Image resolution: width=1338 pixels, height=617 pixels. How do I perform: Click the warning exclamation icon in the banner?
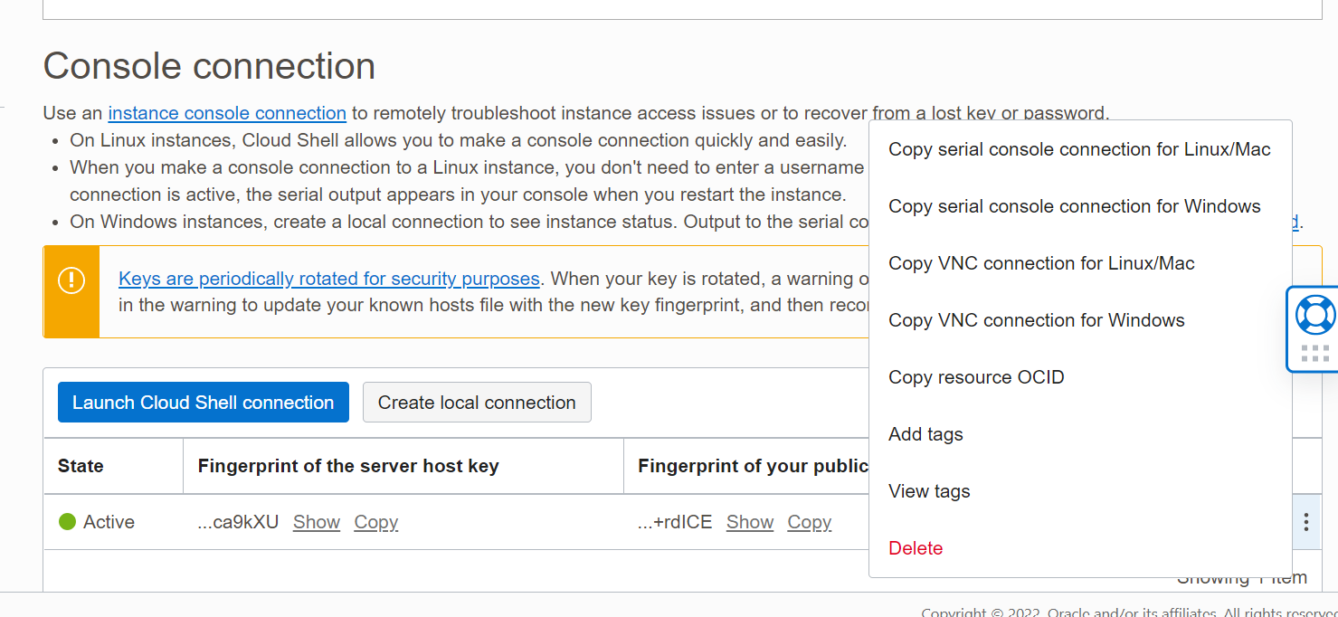(x=71, y=279)
